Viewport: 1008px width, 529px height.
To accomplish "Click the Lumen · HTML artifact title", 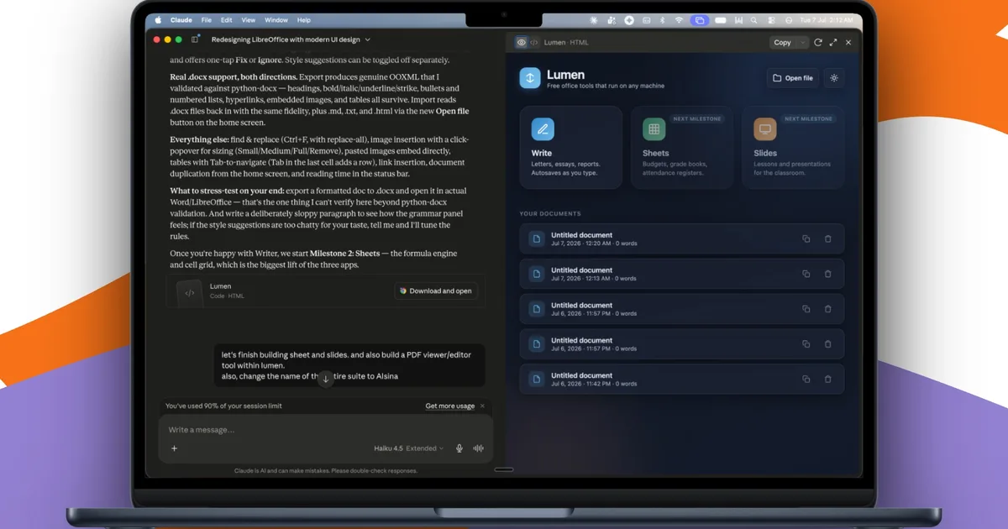I will [x=566, y=42].
